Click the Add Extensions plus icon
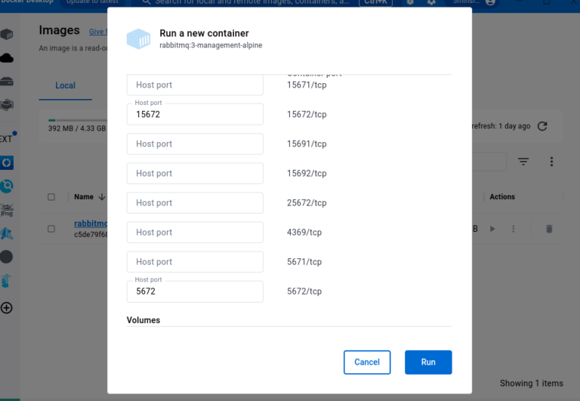Screen dimensions: 580x401 point(7,307)
